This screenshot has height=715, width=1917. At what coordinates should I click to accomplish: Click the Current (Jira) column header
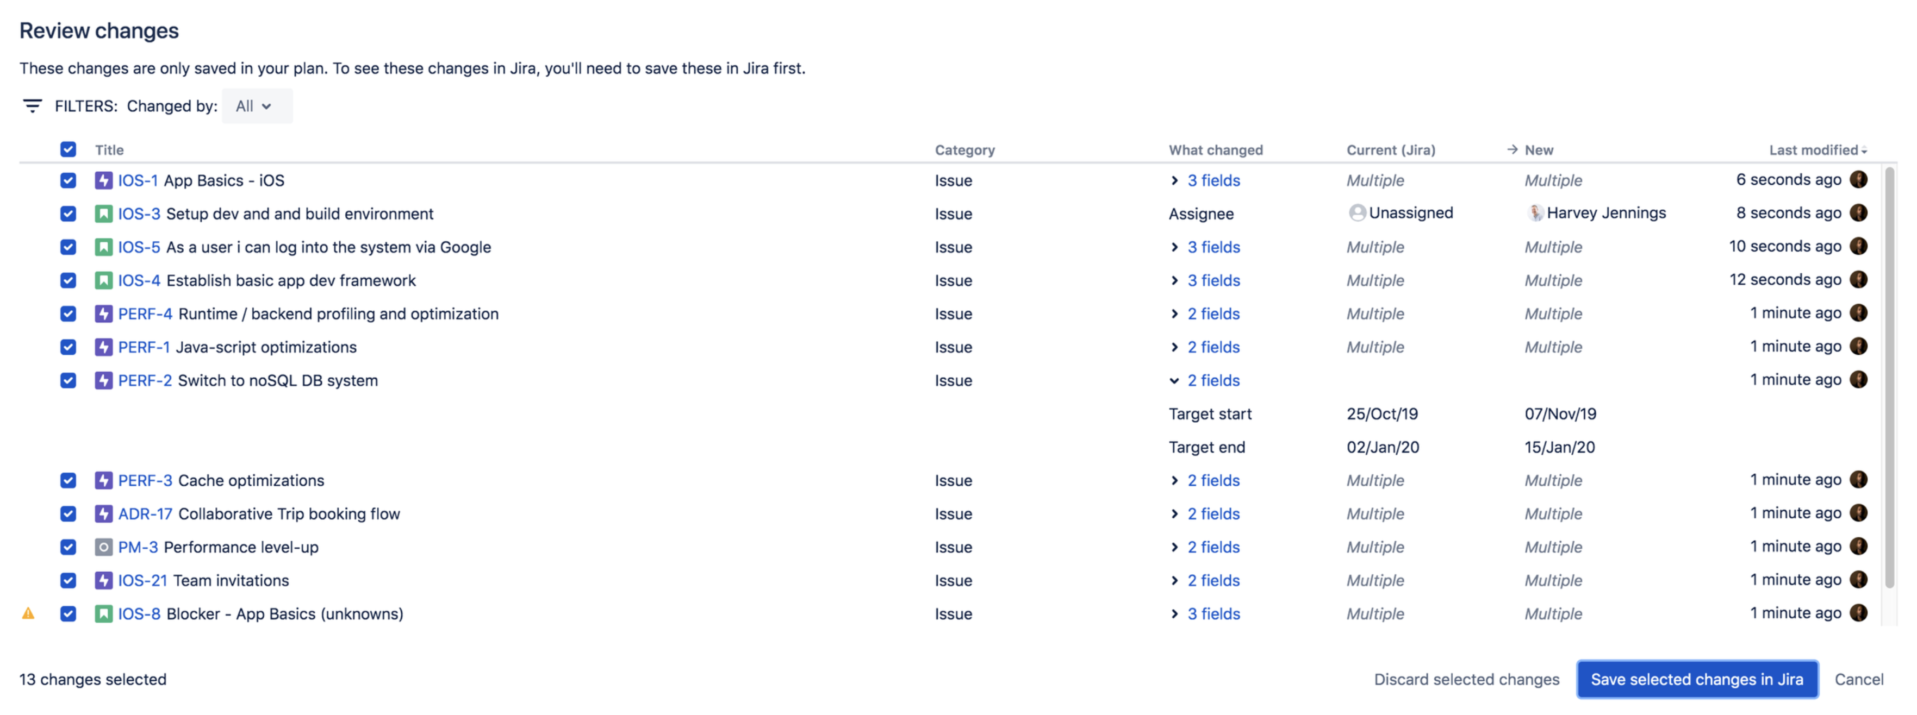click(x=1390, y=149)
